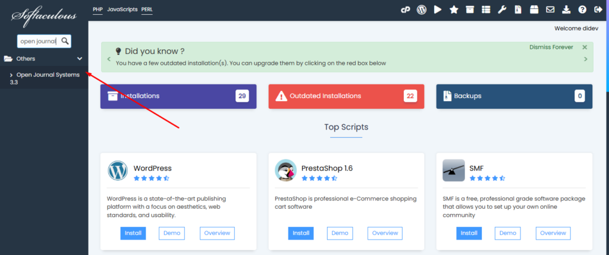Click the Top Scripts heading
The image size is (609, 255).
[x=347, y=127]
